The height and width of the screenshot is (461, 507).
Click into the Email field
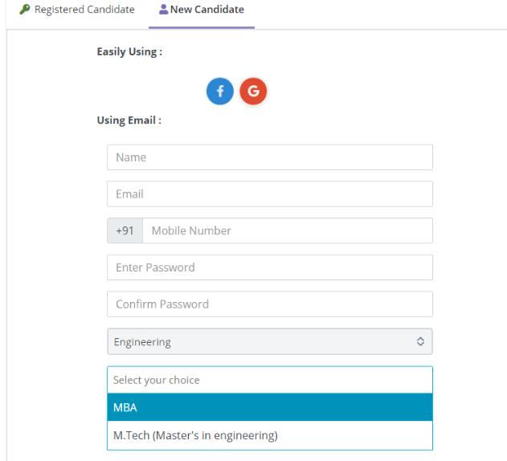pos(269,194)
